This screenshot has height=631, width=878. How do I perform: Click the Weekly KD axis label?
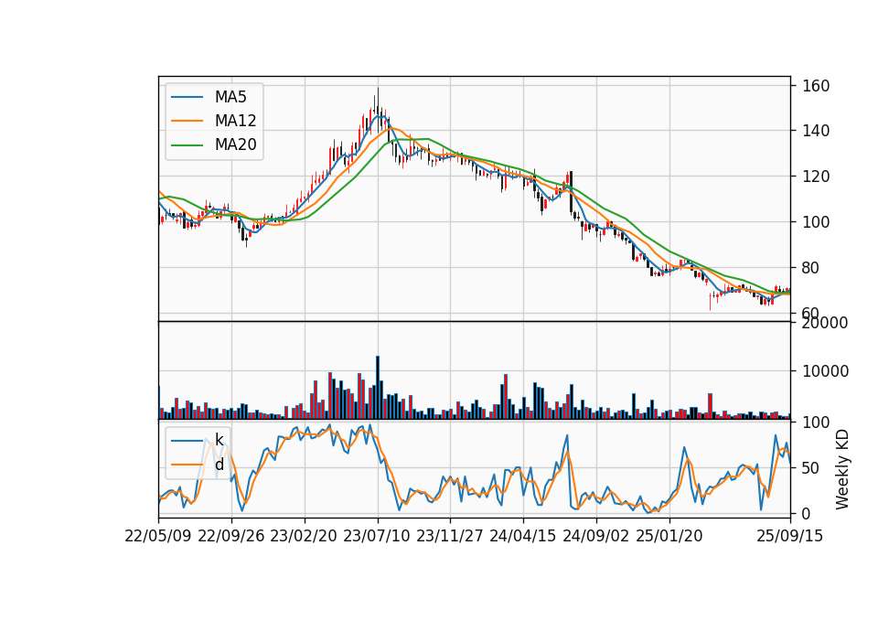click(x=842, y=469)
